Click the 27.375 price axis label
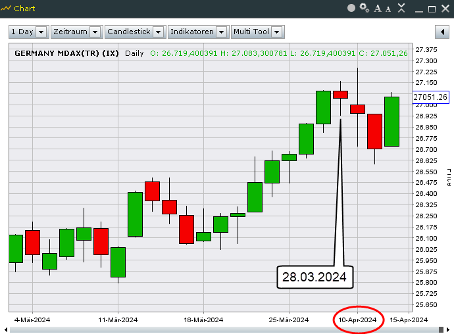 pos(426,50)
